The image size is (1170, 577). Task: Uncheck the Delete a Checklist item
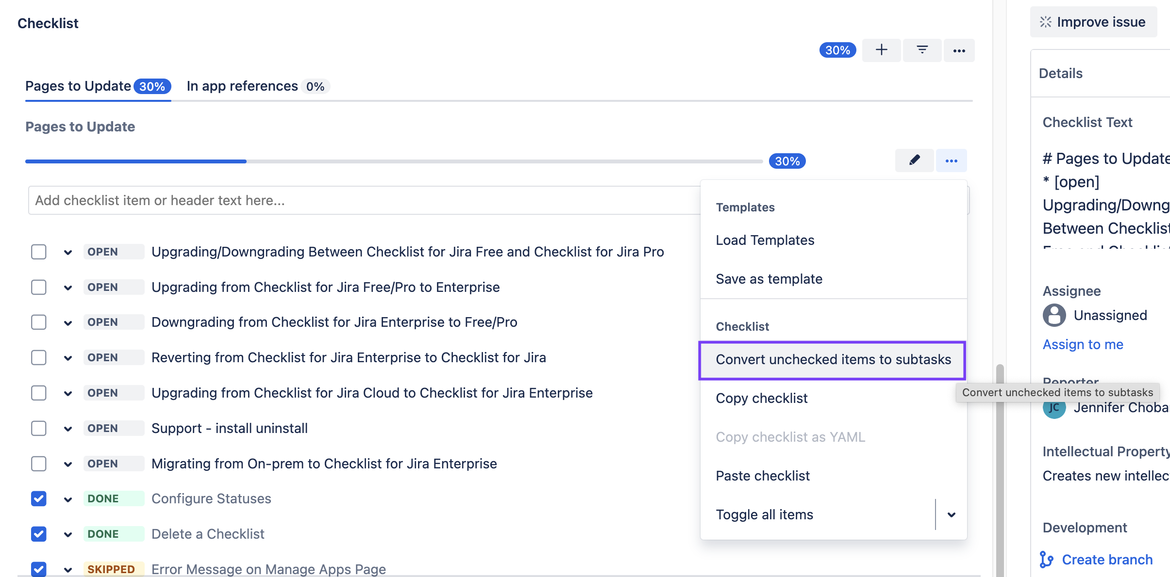point(38,534)
